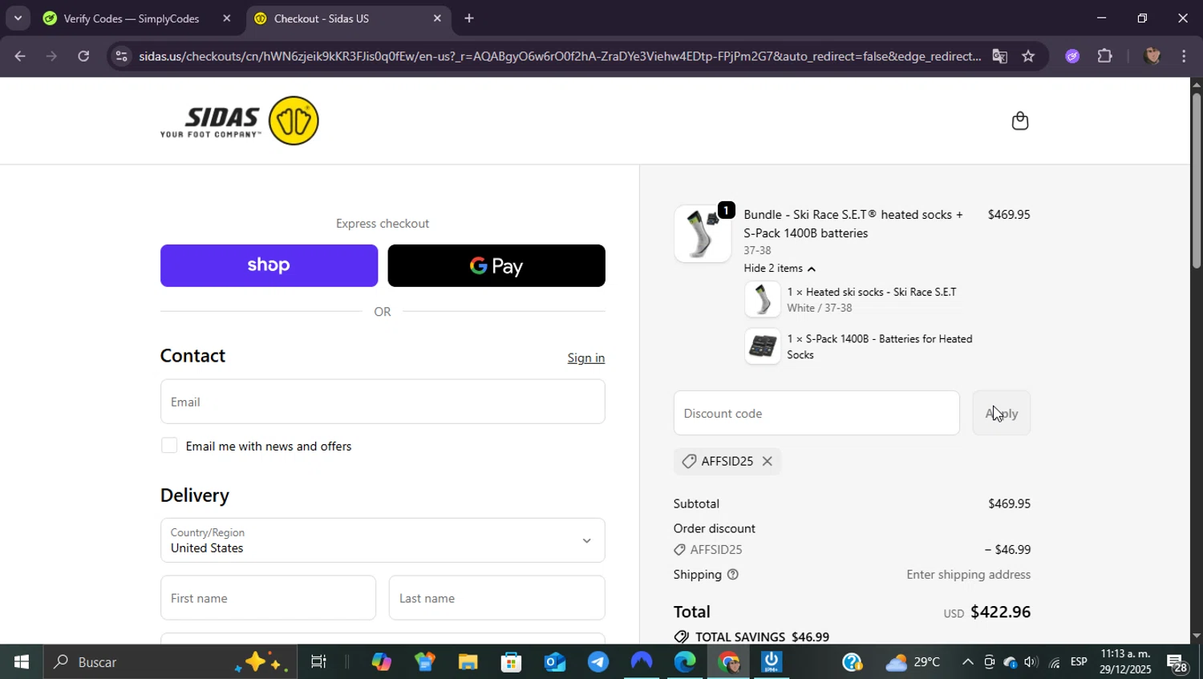This screenshot has height=679, width=1203.
Task: Show hidden system tray icons
Action: pyautogui.click(x=968, y=662)
